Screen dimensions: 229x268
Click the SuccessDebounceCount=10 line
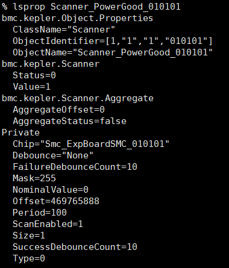75,247
